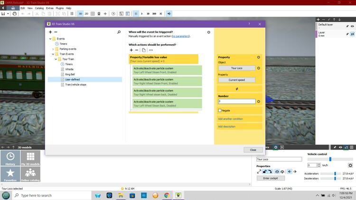The image size is (356, 200).
Task: Expand the Parking events folder
Action: pyautogui.click(x=53, y=49)
